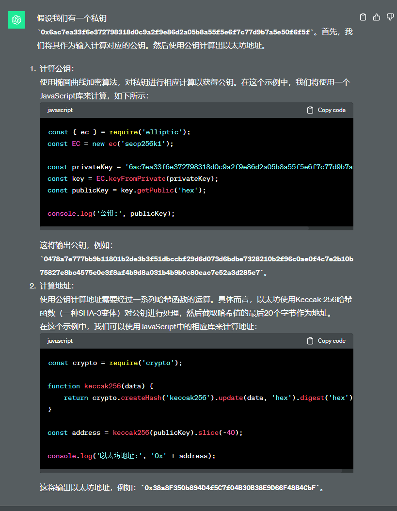Click the green ChatGPT avatar logo

(16, 20)
